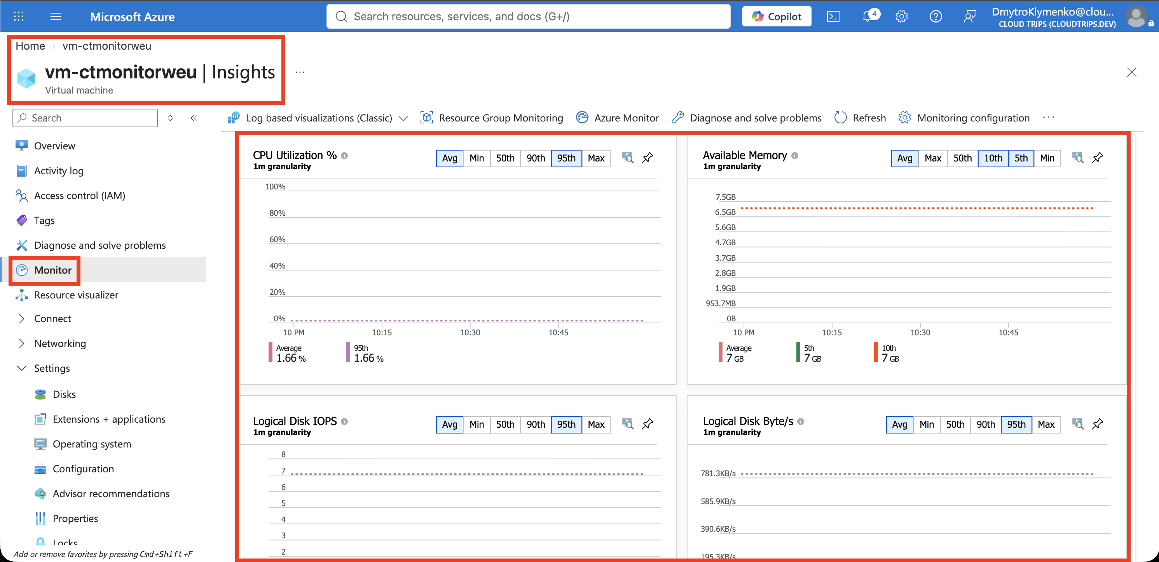The width and height of the screenshot is (1159, 562).
Task: Open the hamburger portal menu
Action: click(x=56, y=17)
